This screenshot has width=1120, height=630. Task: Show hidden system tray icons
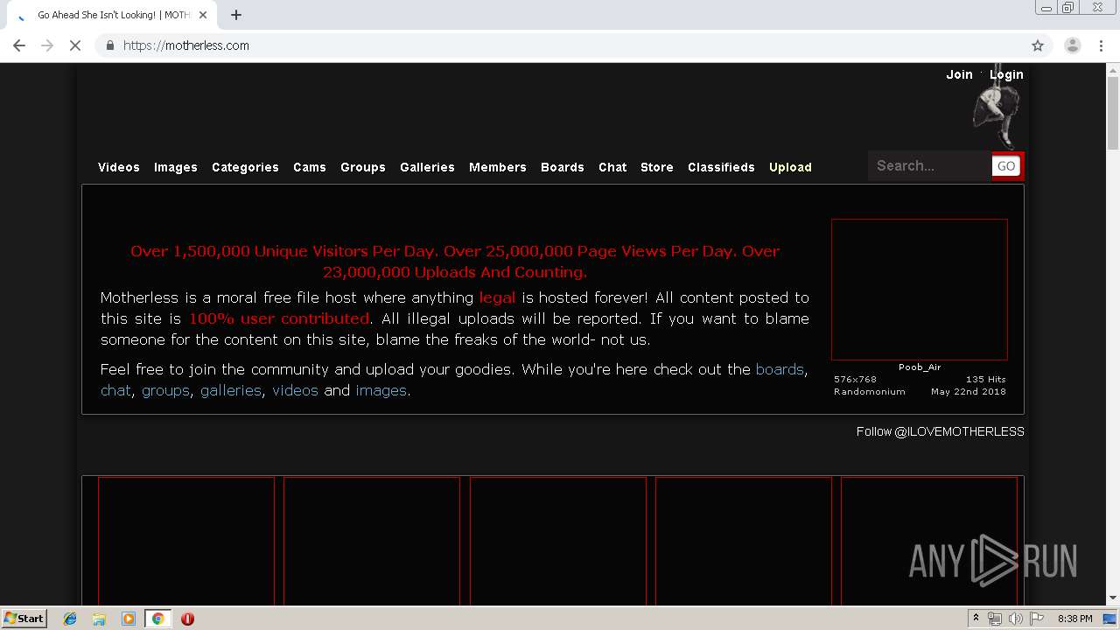click(976, 619)
